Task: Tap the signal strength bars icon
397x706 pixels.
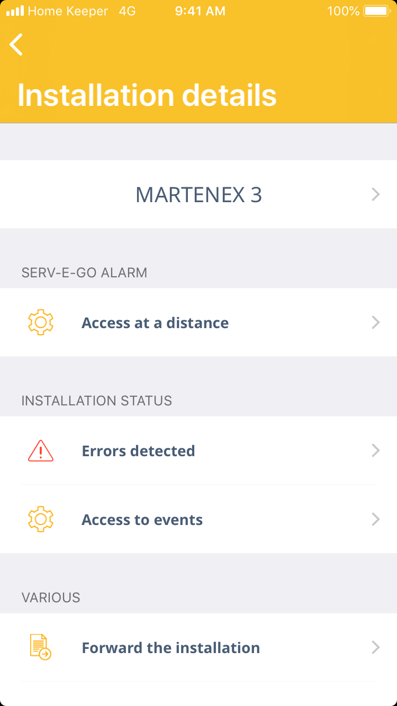Action: 15,11
